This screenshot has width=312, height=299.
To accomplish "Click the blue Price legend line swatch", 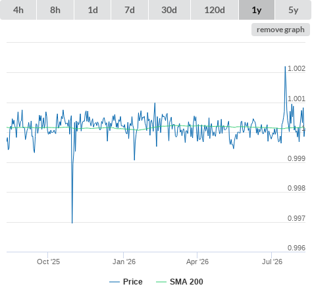I will pos(115,282).
